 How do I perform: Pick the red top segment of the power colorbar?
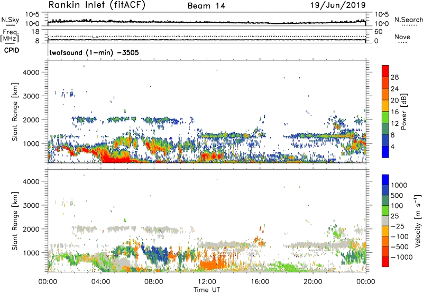[x=385, y=71]
